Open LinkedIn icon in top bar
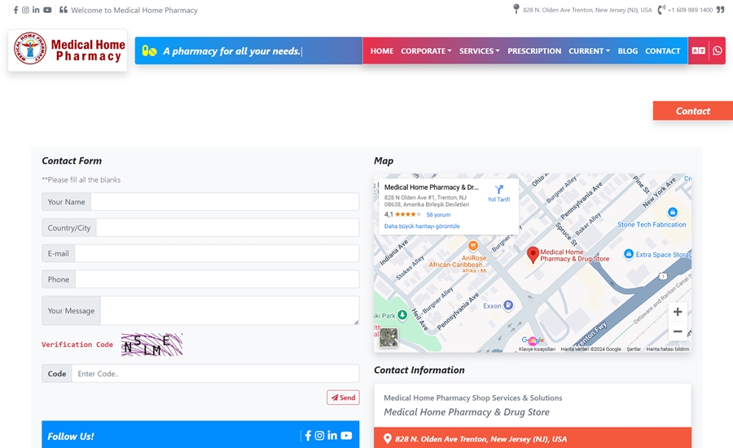 point(36,10)
